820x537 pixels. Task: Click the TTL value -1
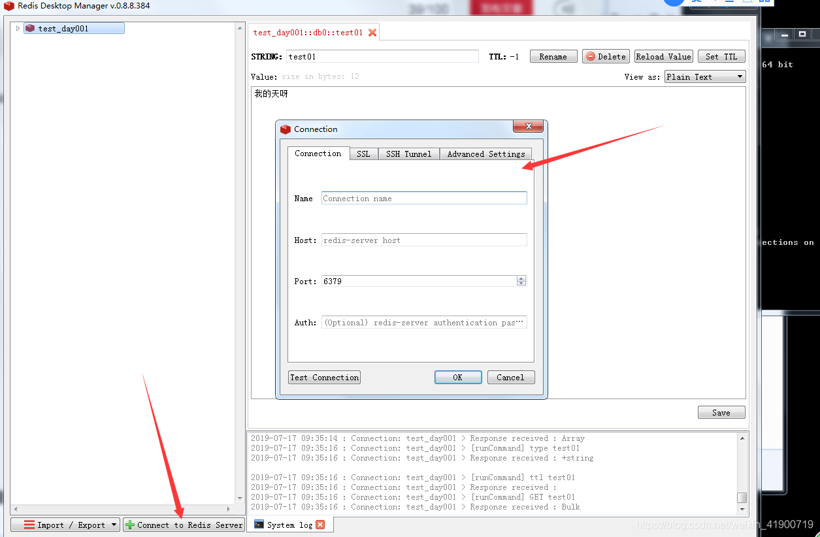point(515,57)
